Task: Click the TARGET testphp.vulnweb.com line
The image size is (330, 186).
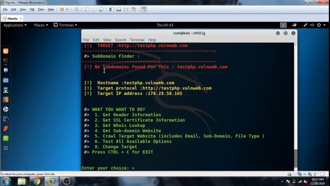Action: click(x=136, y=45)
